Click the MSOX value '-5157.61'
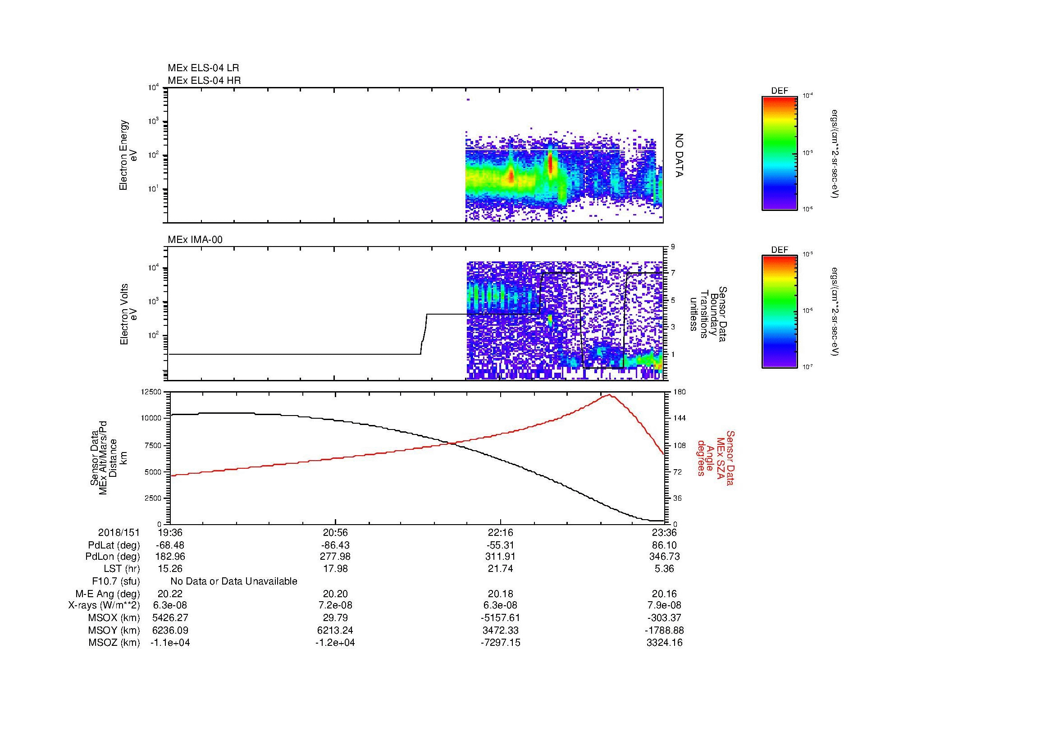Image resolution: width=1054 pixels, height=745 pixels. (500, 618)
